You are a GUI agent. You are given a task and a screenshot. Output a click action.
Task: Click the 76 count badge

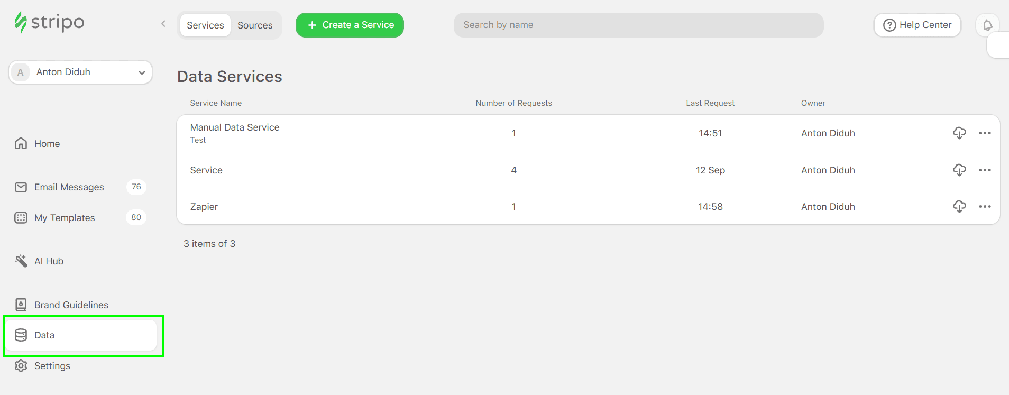pyautogui.click(x=136, y=187)
